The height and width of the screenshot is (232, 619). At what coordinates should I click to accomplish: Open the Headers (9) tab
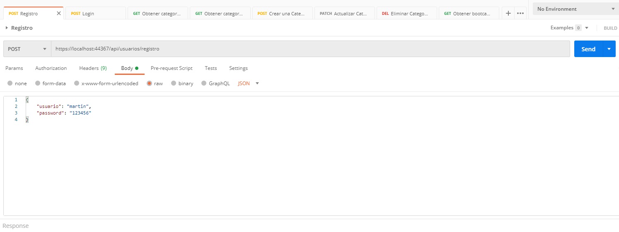pos(93,68)
